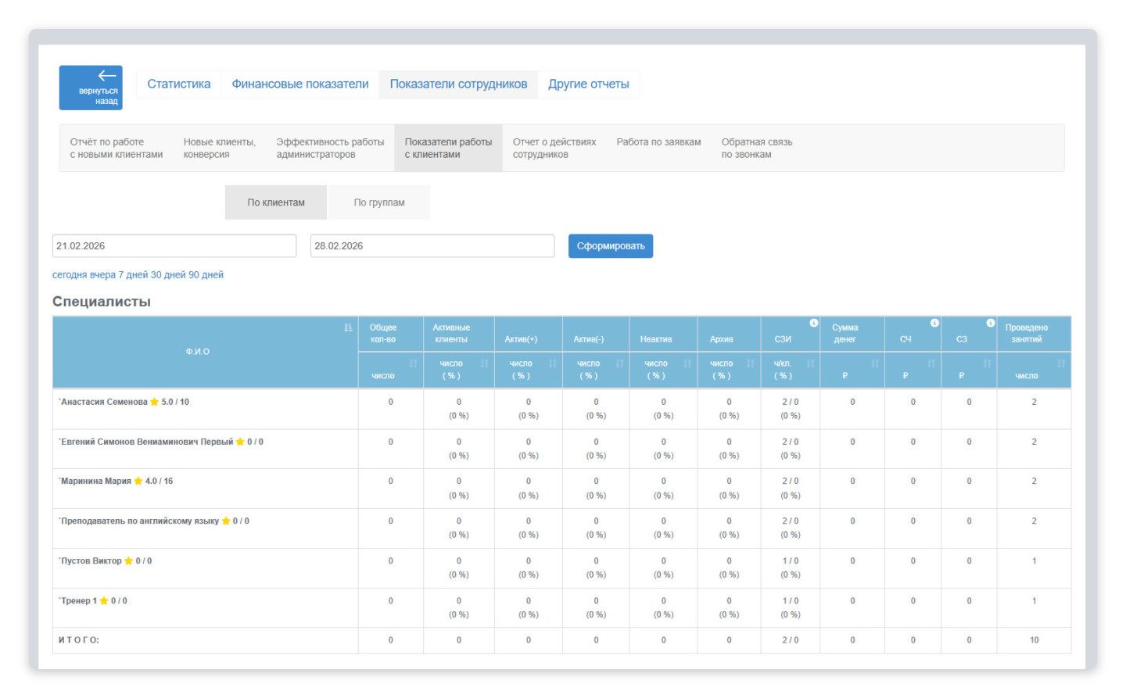Viewport: 1126px width, 698px height.
Task: Click star rating icon next to Анастасия Семенова
Action: pyautogui.click(x=155, y=402)
